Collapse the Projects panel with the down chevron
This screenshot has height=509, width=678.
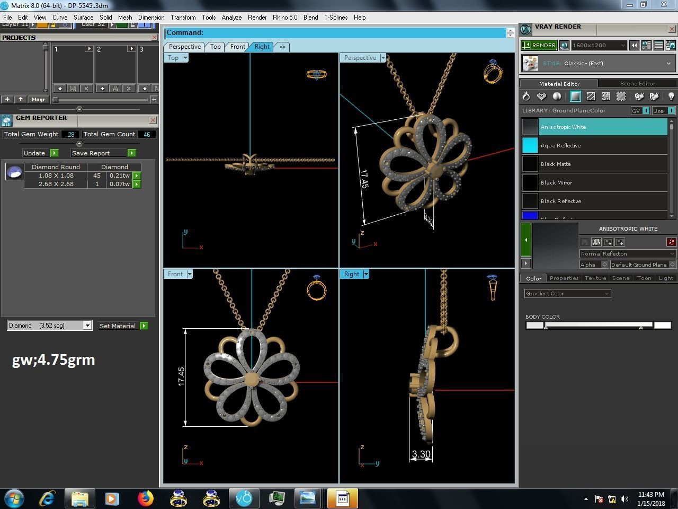pos(79,109)
